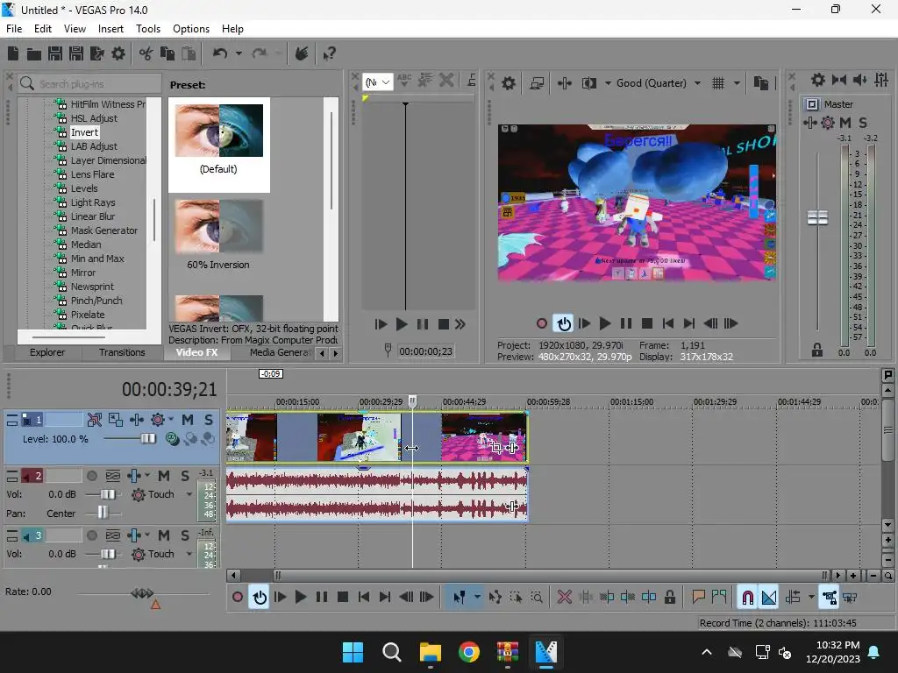The width and height of the screenshot is (898, 673).
Task: Open track 1 motion icon
Action: (116, 420)
